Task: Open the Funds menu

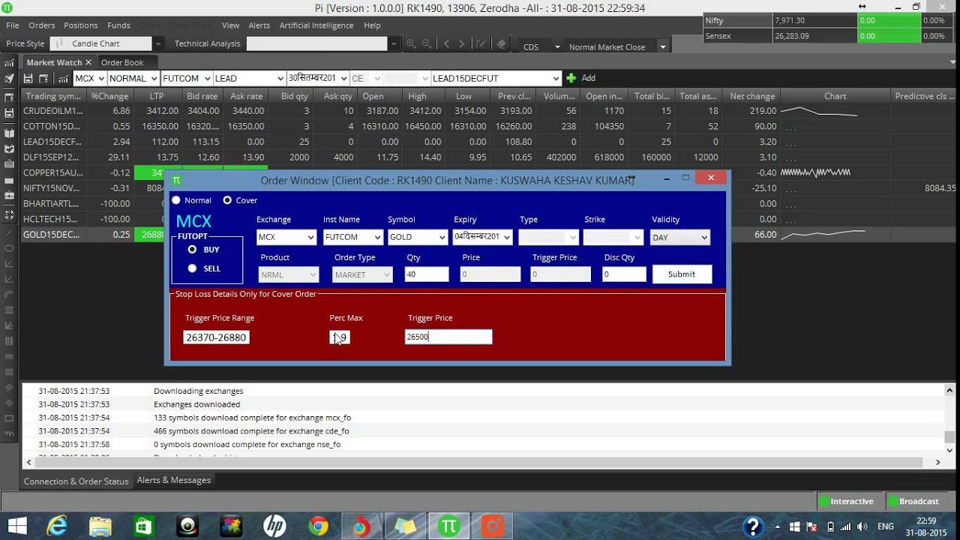Action: tap(118, 25)
